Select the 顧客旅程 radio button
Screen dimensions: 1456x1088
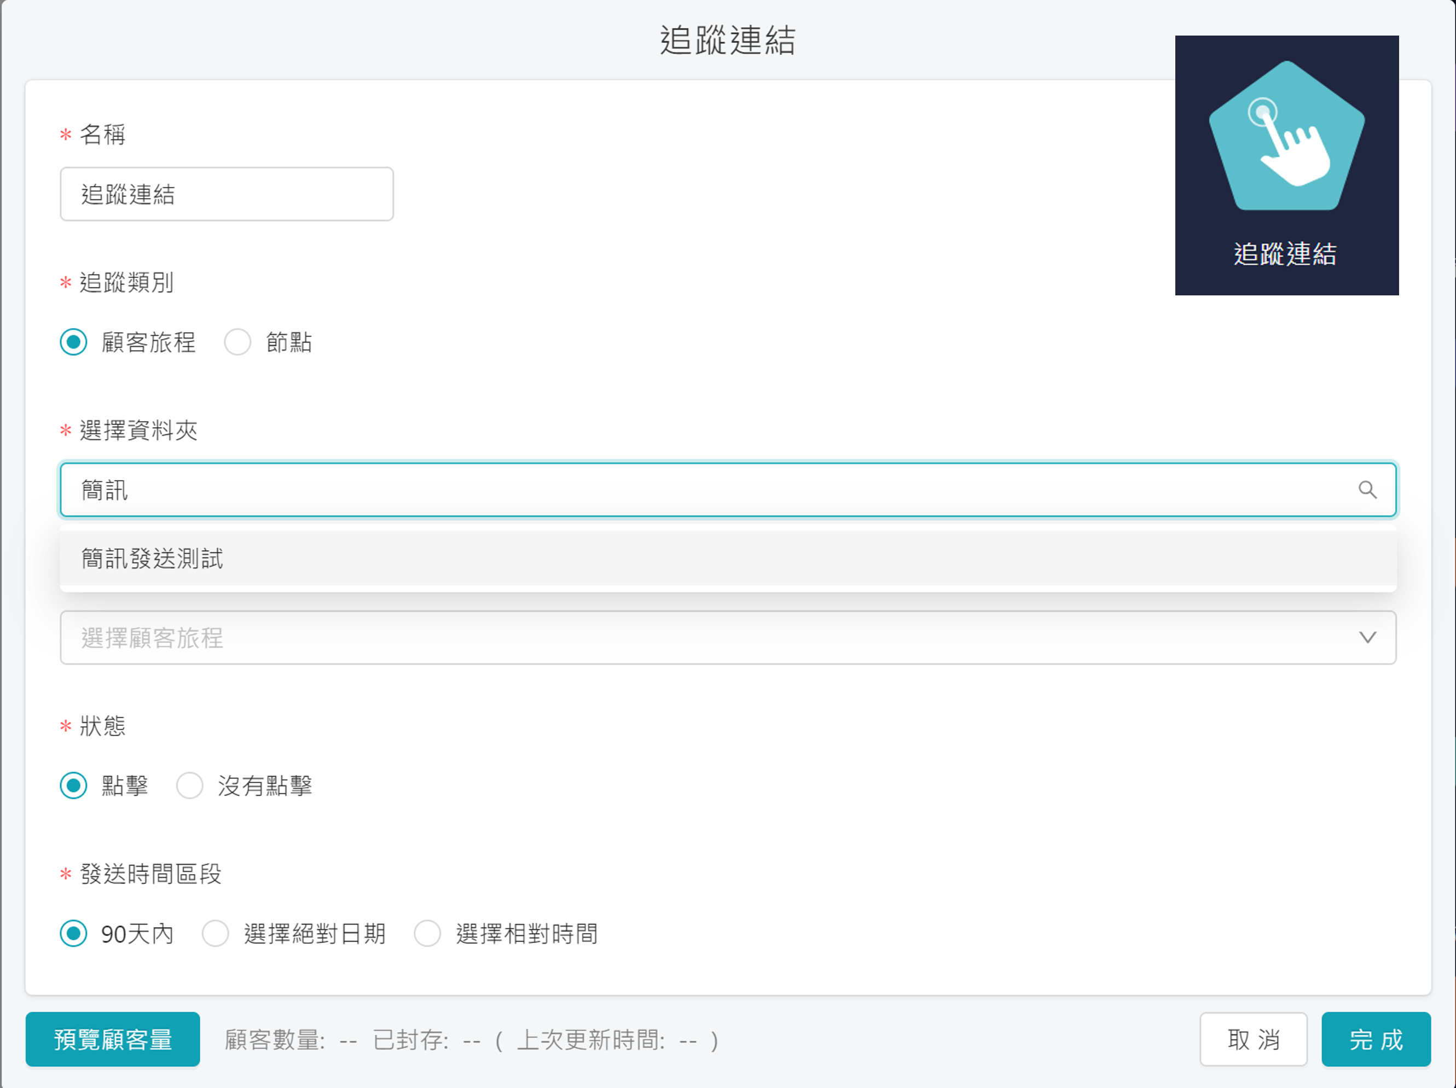(x=74, y=341)
